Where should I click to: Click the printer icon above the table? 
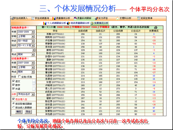tap(155, 27)
